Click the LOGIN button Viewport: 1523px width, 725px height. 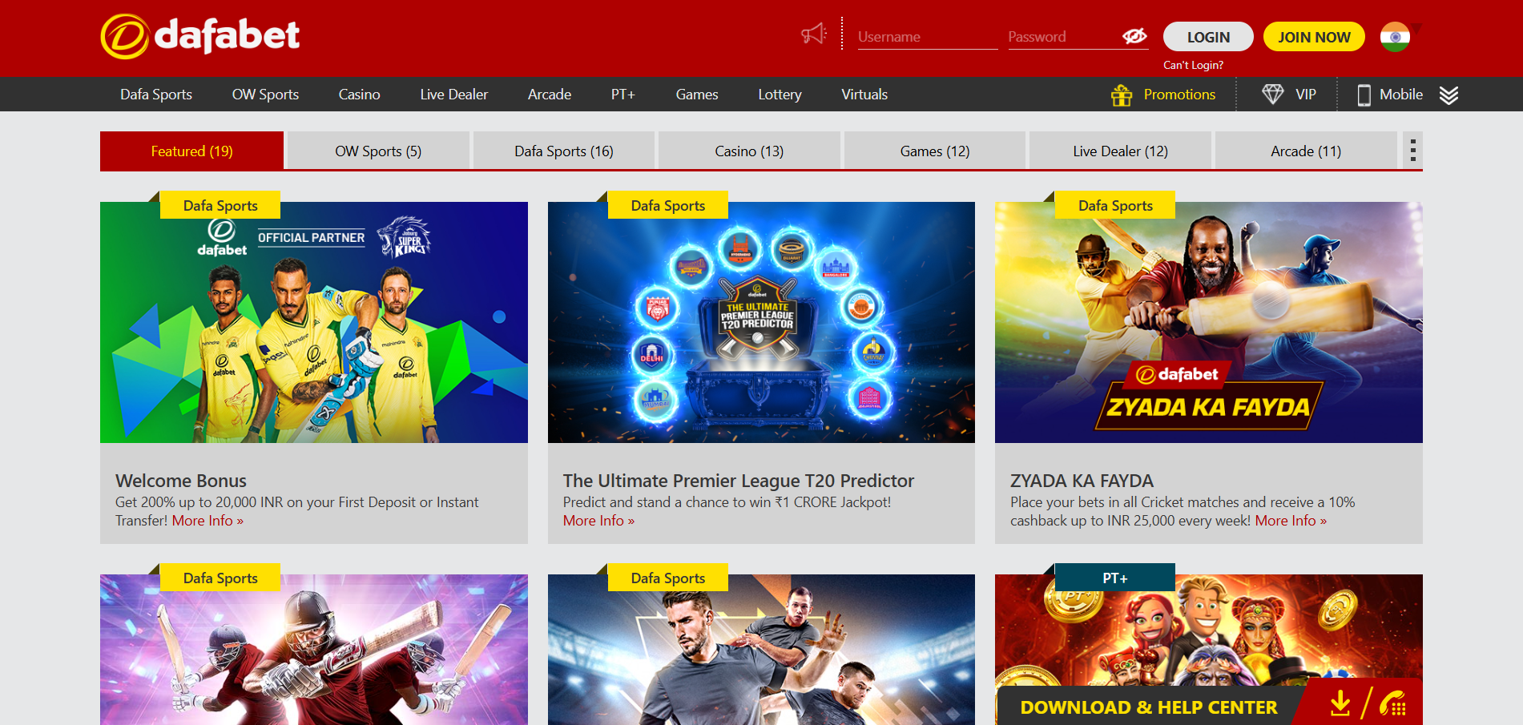point(1208,37)
